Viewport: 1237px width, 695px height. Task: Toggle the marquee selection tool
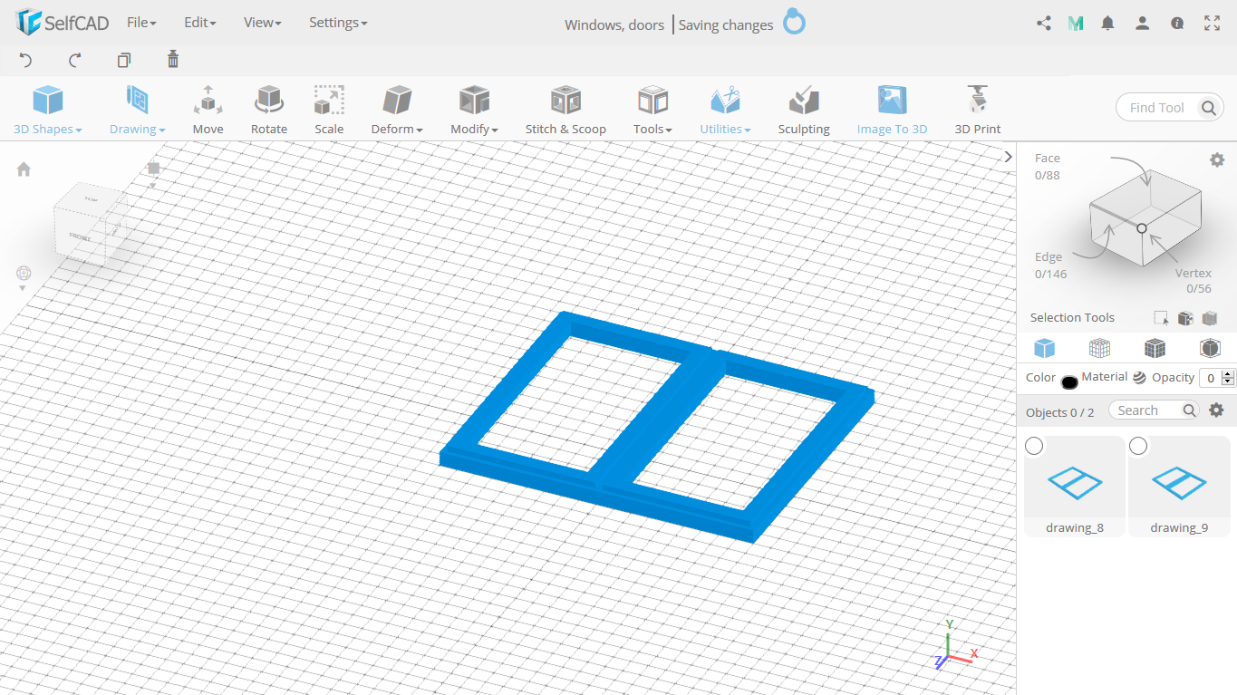1161,318
